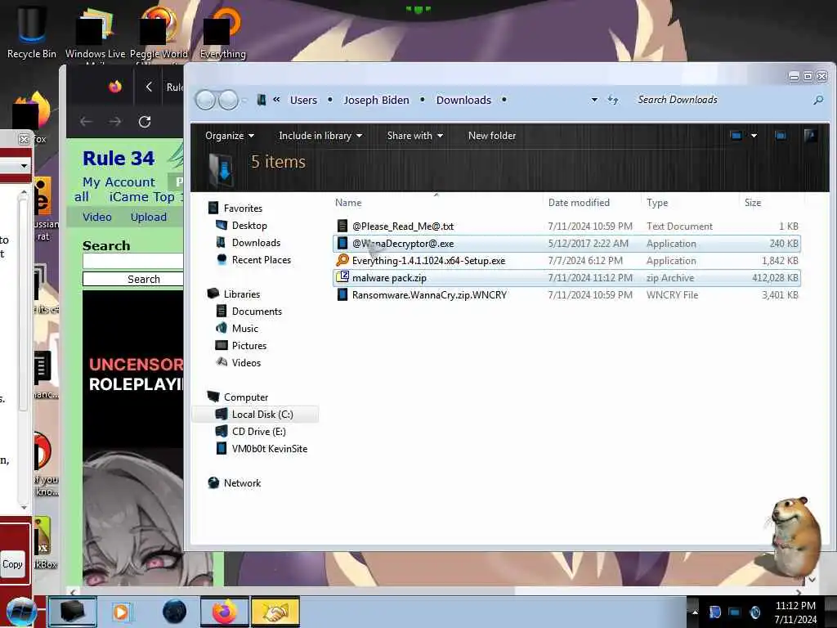Click the Explorer forward arrow button

coord(229,100)
